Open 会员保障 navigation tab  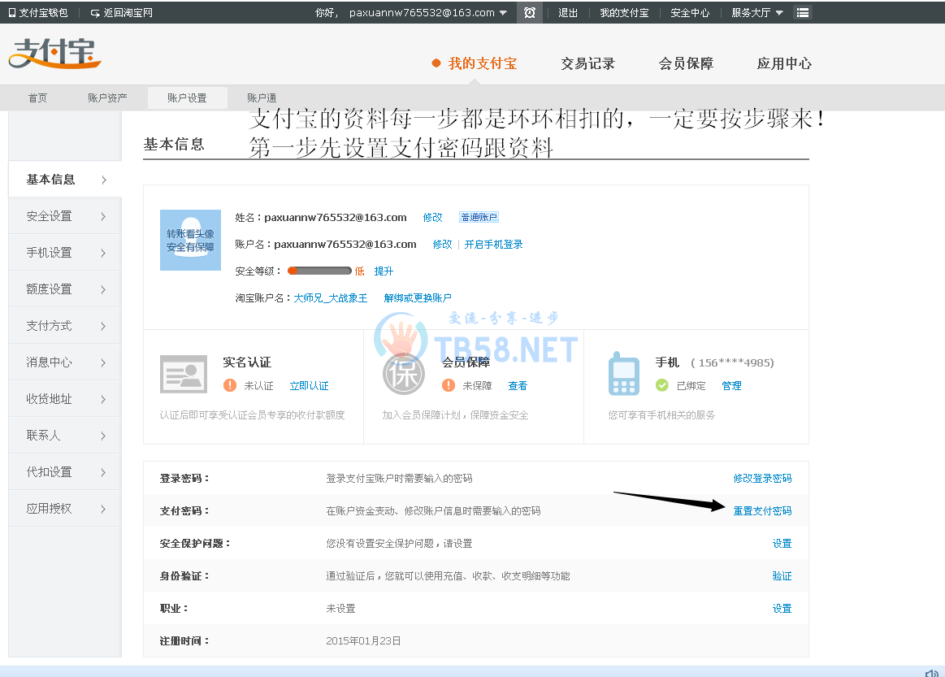pyautogui.click(x=686, y=63)
